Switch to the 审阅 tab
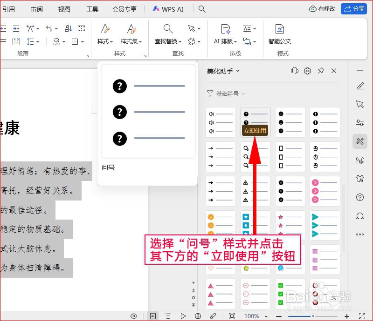The width and height of the screenshot is (373, 321). 37,9
